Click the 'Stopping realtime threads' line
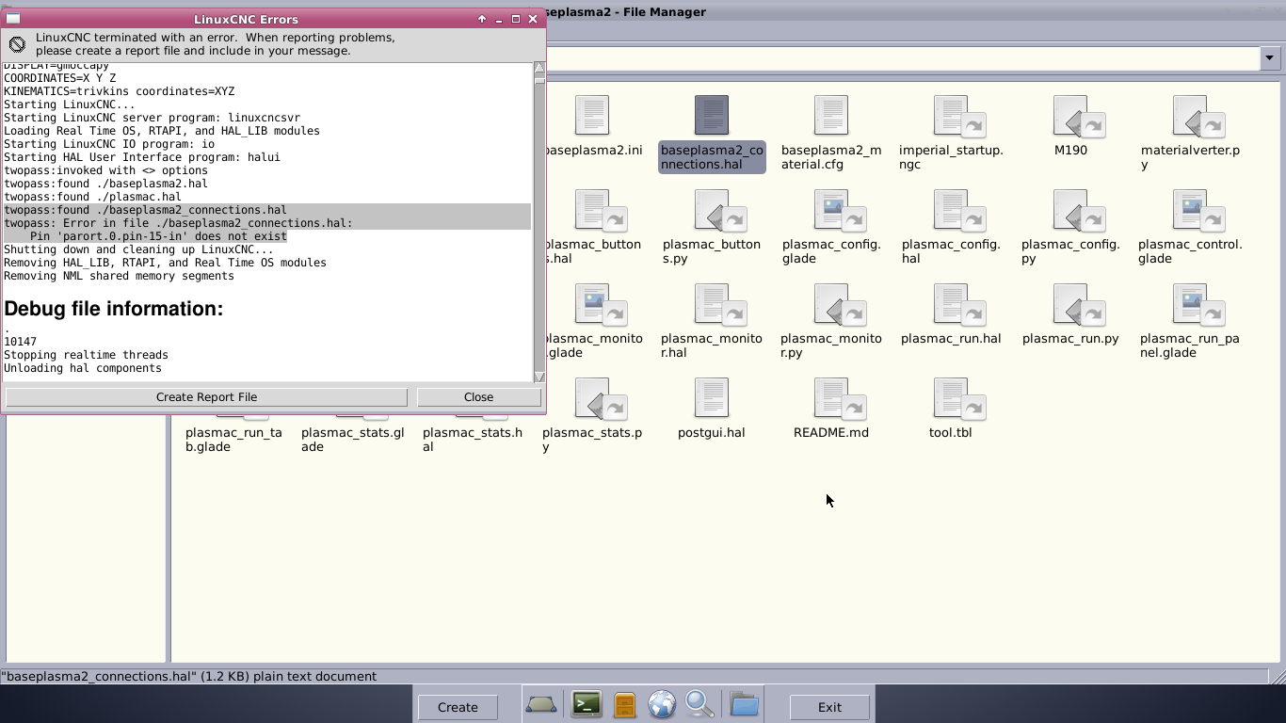This screenshot has height=723, width=1286. point(86,355)
